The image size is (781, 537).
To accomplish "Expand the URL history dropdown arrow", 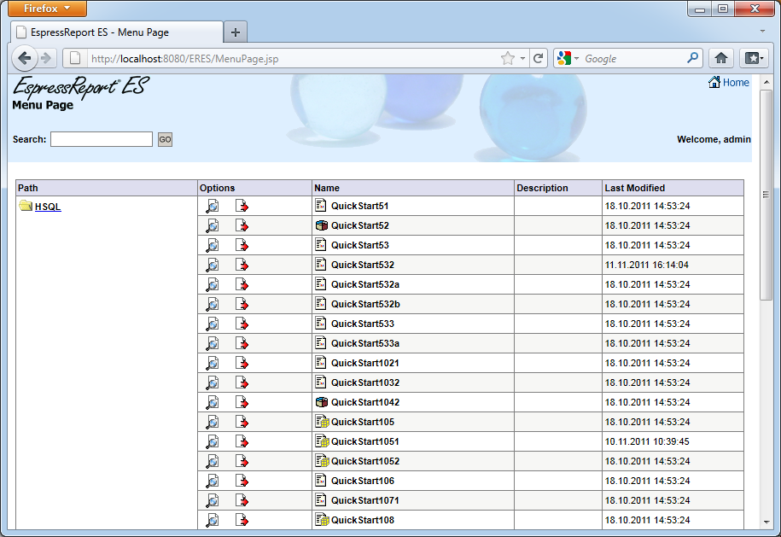I will coord(522,58).
